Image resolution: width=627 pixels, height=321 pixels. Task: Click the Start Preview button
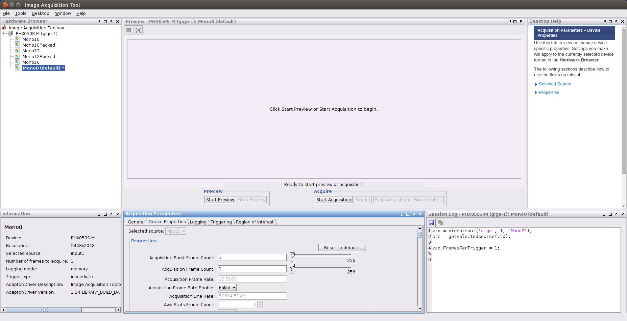coord(219,199)
